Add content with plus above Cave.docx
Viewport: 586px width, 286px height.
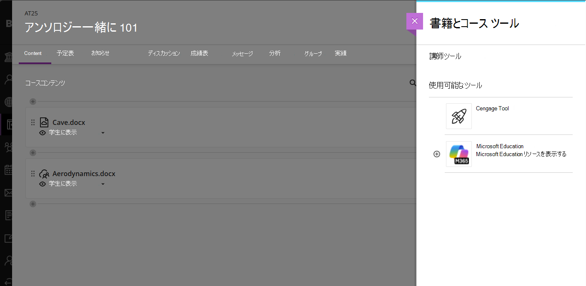coord(33,102)
